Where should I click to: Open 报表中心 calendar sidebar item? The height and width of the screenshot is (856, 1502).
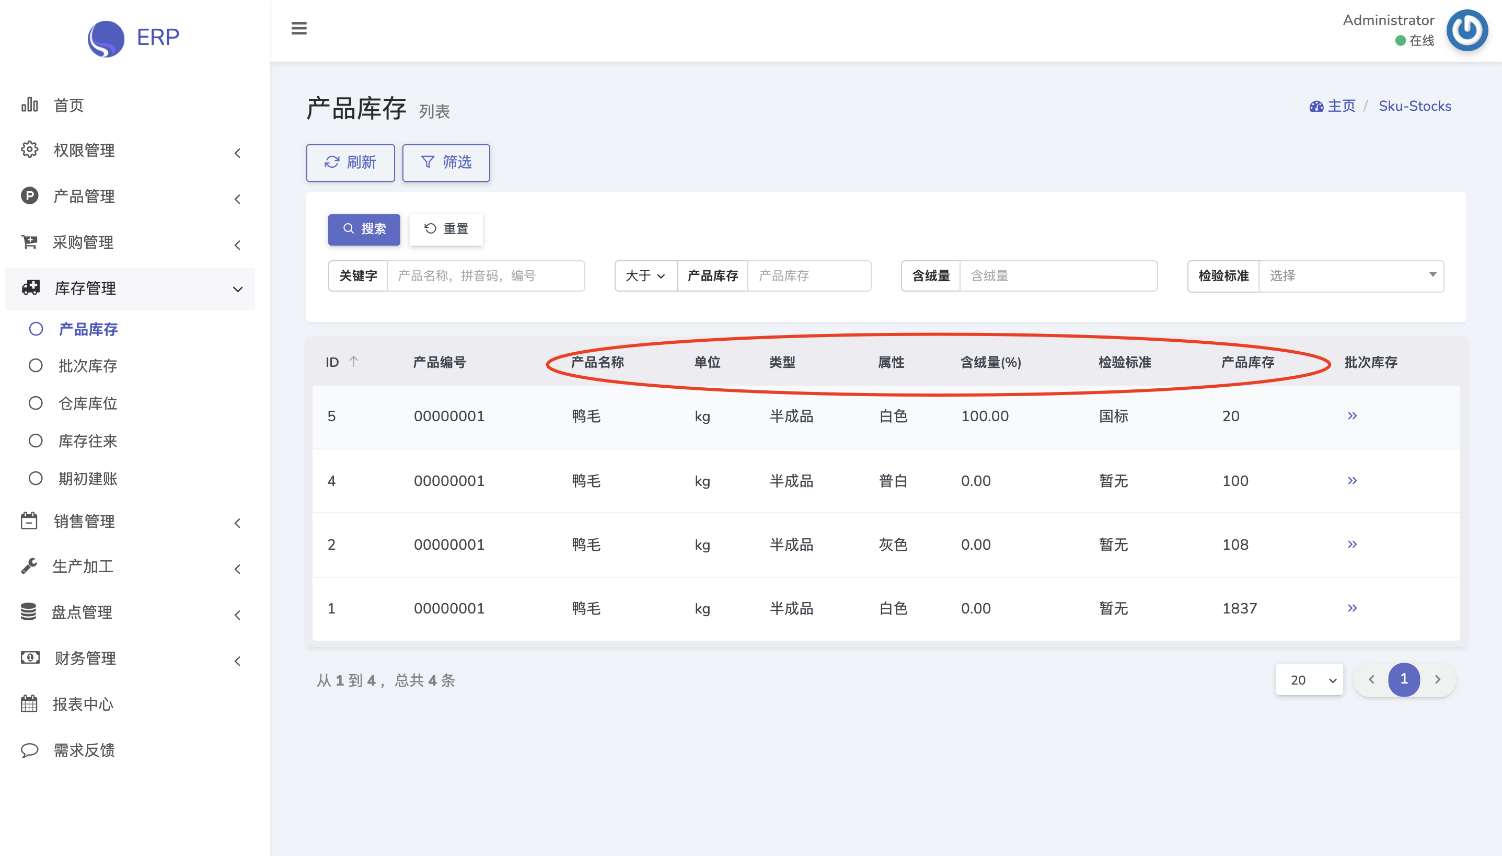[x=82, y=704]
